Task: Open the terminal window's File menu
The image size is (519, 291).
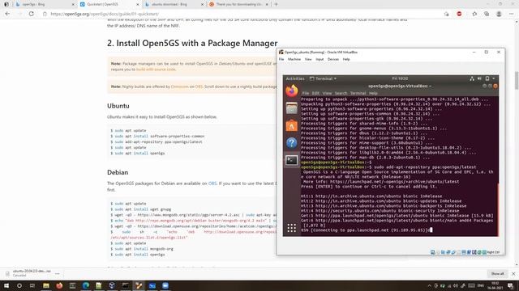Action: click(x=306, y=94)
